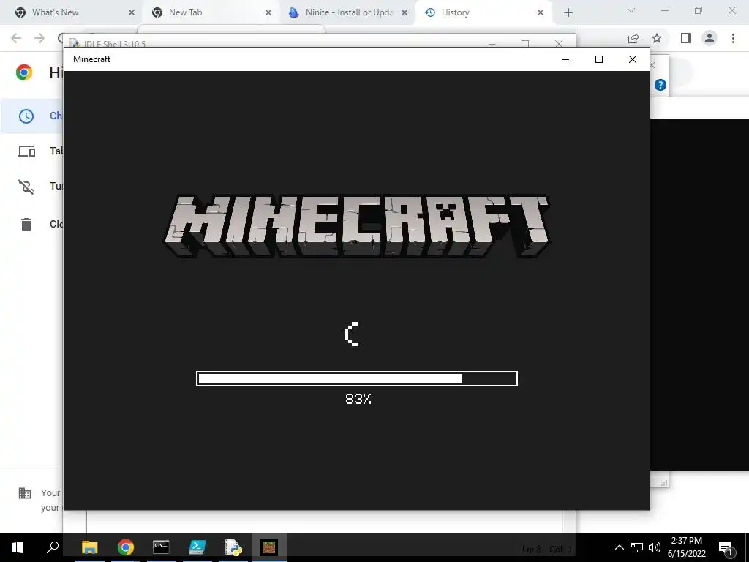This screenshot has height=562, width=749.
Task: Open the Chrome profile avatar menu
Action: [710, 38]
